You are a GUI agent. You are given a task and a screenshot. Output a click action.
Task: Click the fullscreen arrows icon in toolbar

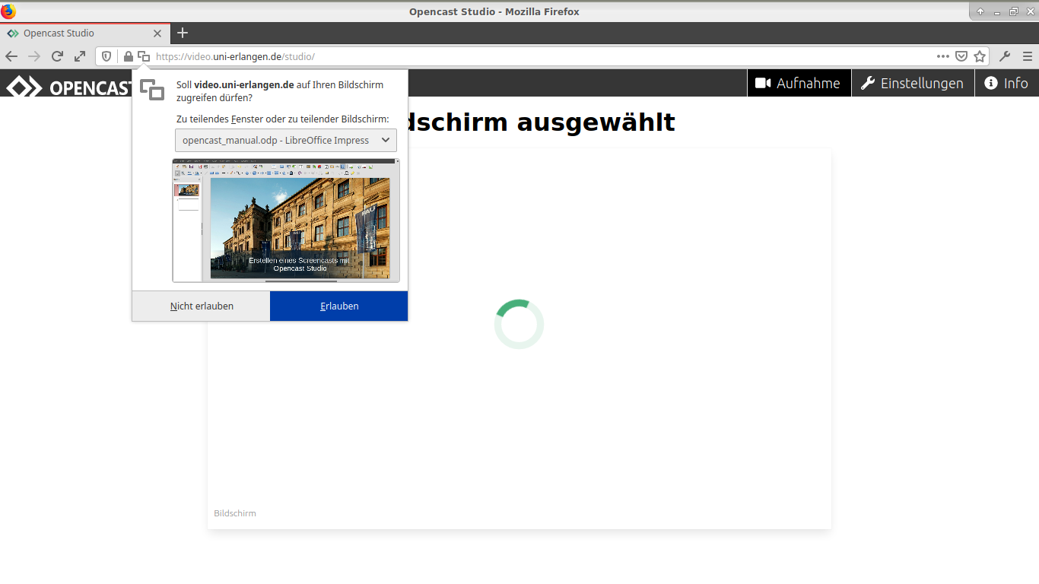coord(80,56)
